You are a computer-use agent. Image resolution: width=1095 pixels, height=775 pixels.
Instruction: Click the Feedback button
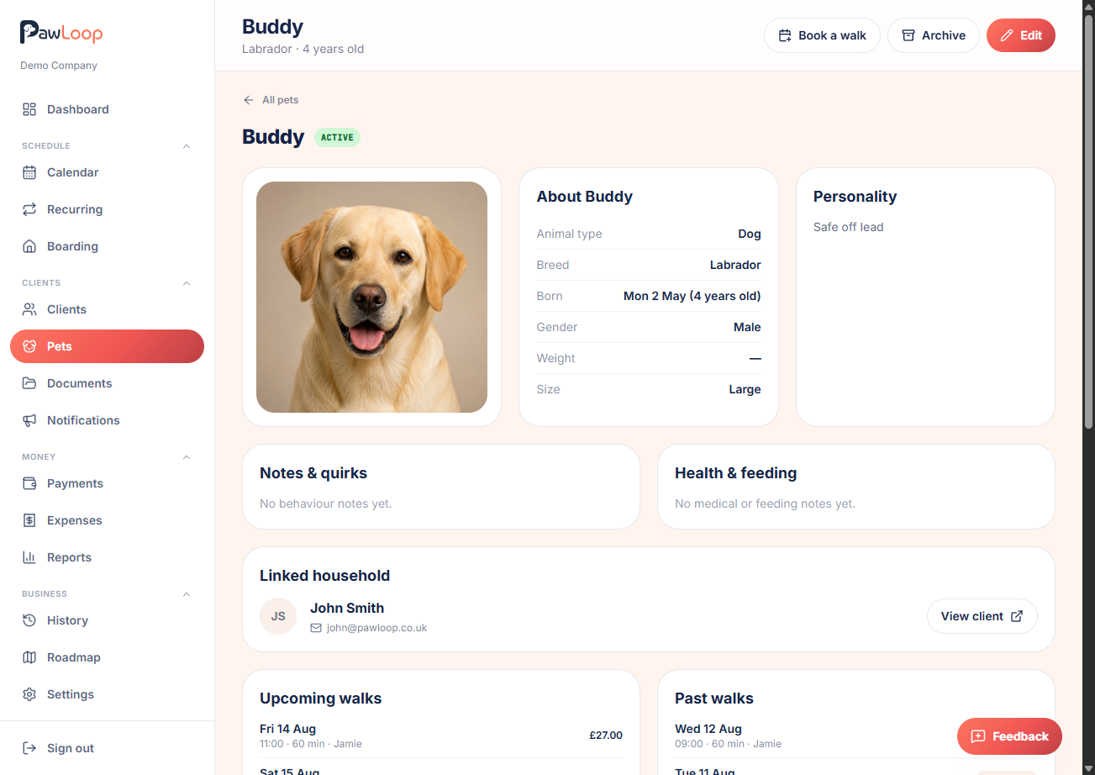tap(1009, 736)
